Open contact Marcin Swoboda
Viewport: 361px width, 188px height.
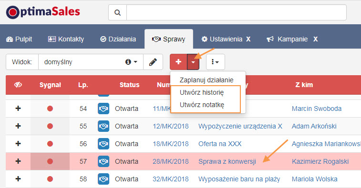click(x=317, y=109)
